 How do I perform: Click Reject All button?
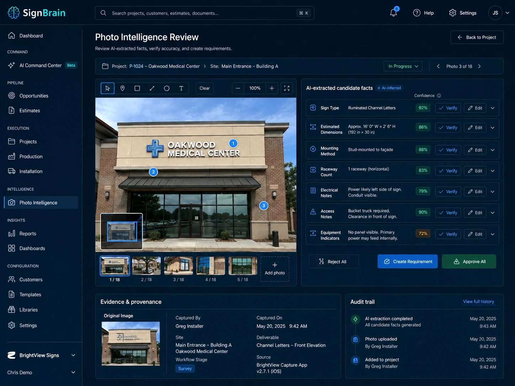[334, 262]
